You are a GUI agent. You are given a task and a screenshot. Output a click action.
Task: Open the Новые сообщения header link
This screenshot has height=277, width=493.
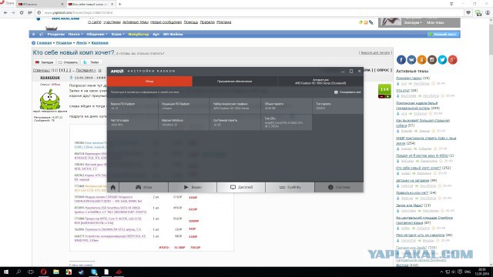[166, 22]
